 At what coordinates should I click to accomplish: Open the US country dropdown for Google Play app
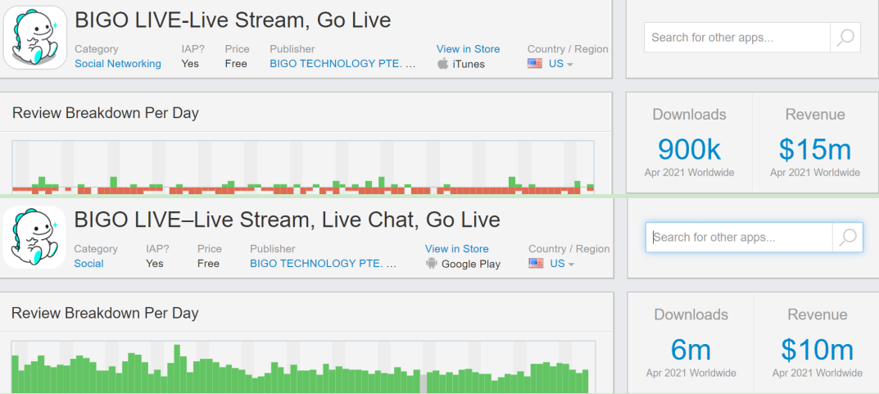pos(562,264)
